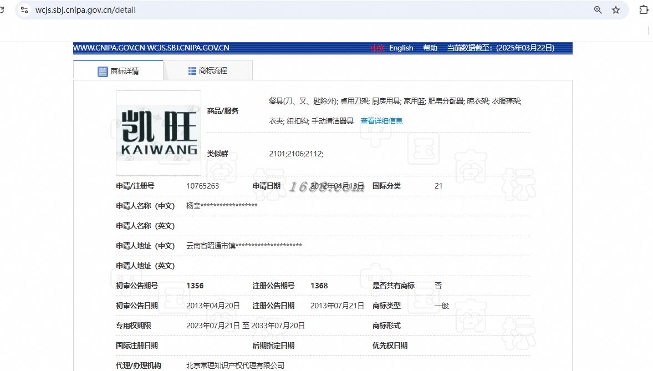Click the 专用权期限 label
653x371 pixels.
[133, 326]
